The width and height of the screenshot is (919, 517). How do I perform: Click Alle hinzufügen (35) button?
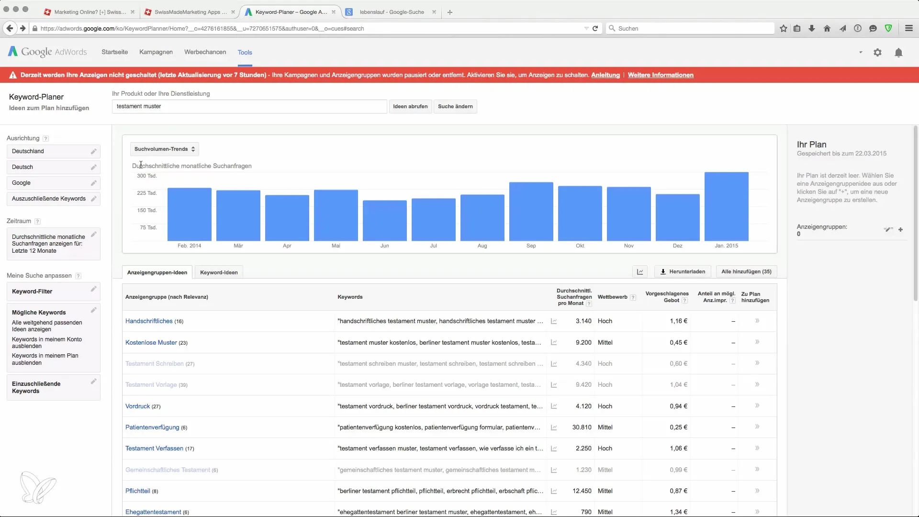click(x=746, y=272)
